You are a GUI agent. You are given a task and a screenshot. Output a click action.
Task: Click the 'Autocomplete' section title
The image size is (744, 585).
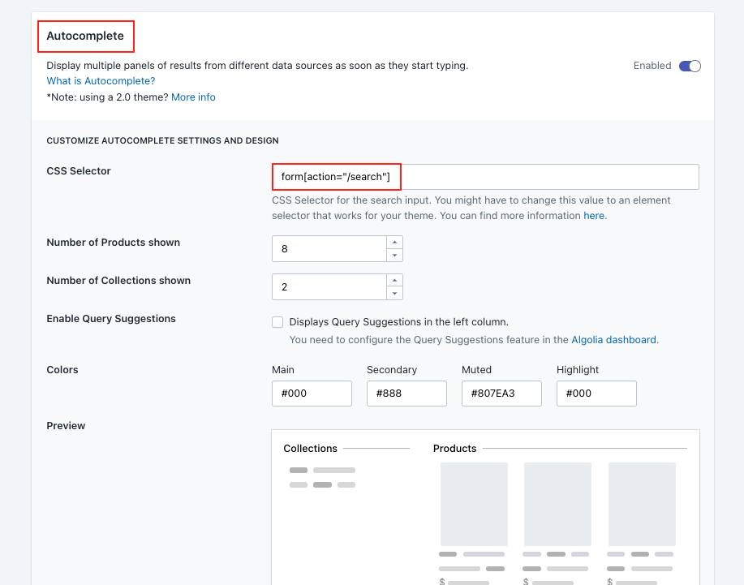click(x=85, y=36)
